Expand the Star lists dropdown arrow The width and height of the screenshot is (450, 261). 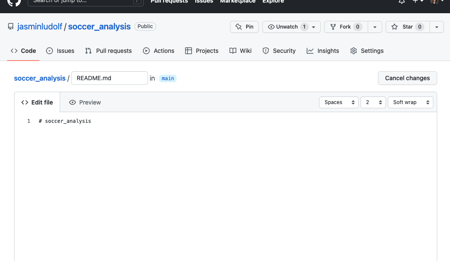[437, 27]
